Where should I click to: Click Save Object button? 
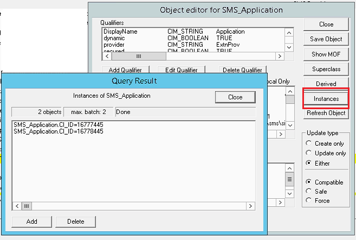pos(326,39)
